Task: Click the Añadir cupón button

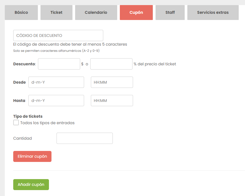Action: [x=31, y=184]
